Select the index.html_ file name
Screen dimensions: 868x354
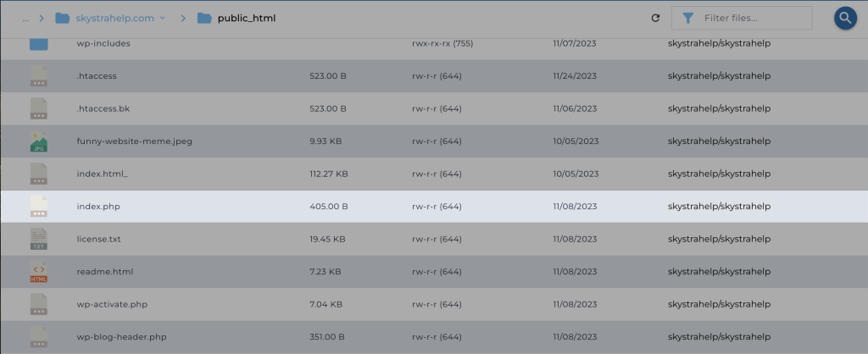(102, 174)
